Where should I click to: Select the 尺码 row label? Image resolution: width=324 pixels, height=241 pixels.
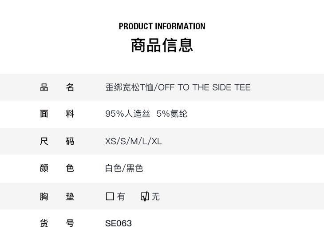coord(57,142)
